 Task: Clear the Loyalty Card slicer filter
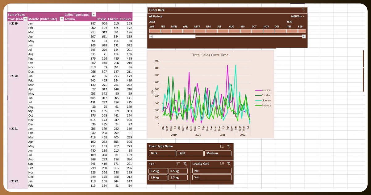228,164
